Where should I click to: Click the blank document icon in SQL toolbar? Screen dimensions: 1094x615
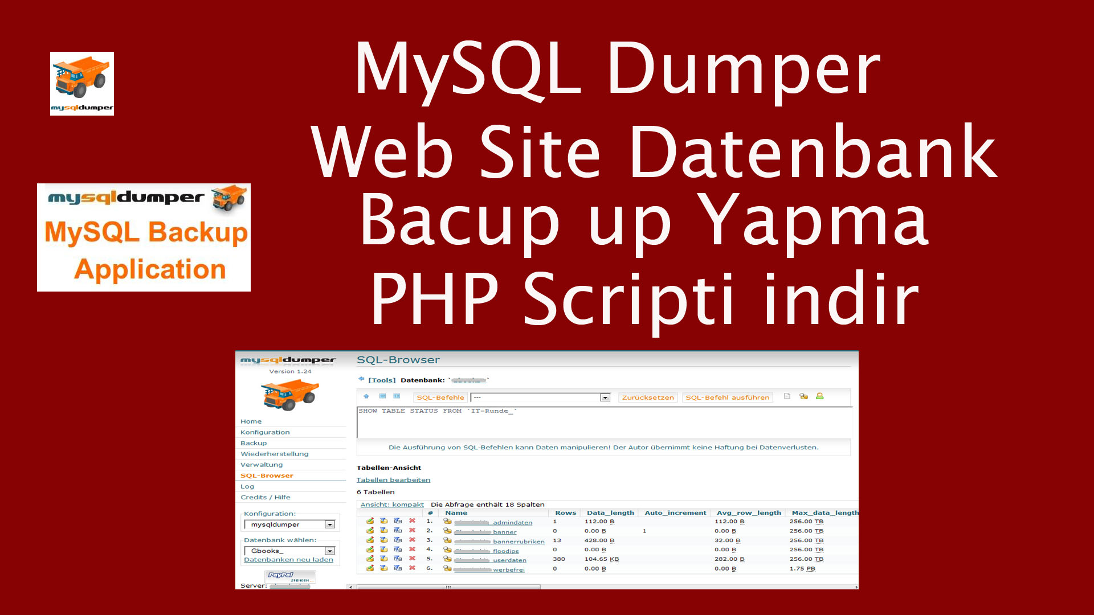(787, 396)
